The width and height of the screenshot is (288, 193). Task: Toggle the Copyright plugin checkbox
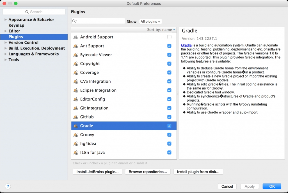[169, 63]
